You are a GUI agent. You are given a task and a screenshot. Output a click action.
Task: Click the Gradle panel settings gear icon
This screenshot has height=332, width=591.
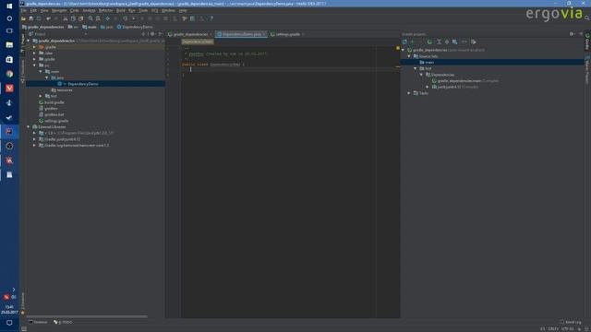click(x=572, y=34)
